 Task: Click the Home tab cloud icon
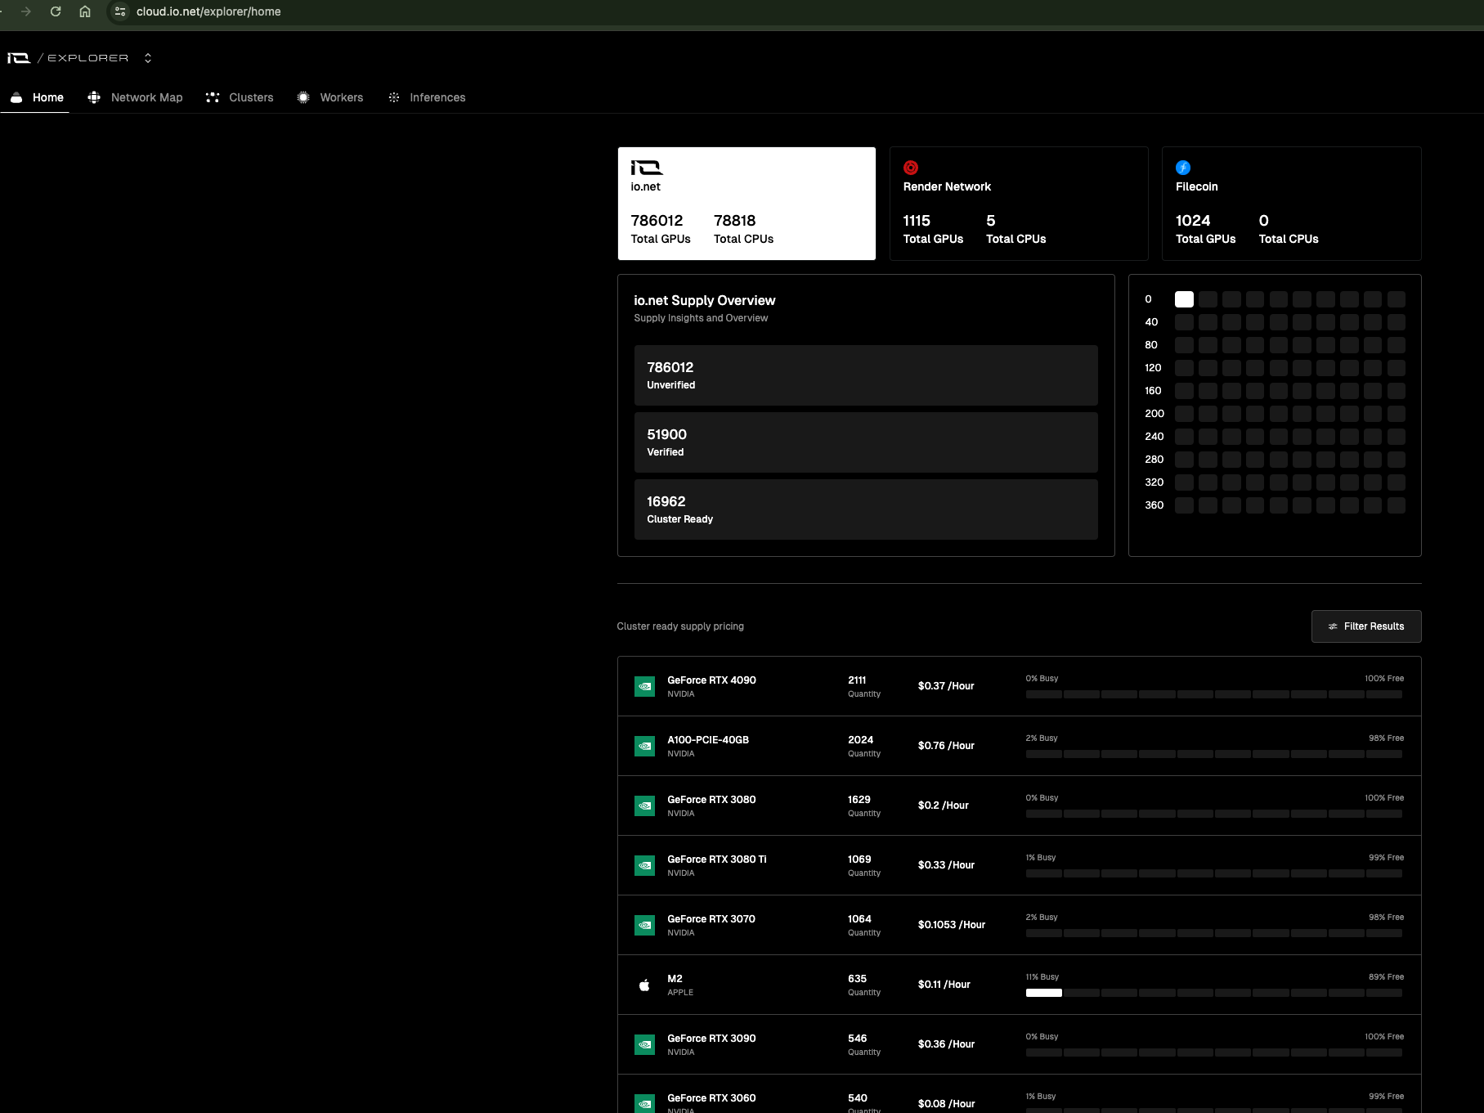click(16, 97)
